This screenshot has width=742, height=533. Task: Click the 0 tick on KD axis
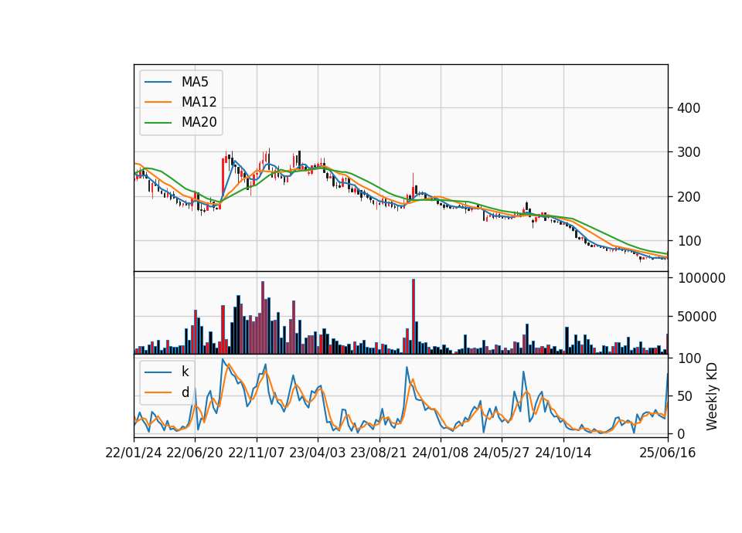coord(681,433)
